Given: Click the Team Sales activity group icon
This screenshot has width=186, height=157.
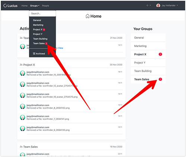Looking at the screenshot, I should click(x=21, y=147).
